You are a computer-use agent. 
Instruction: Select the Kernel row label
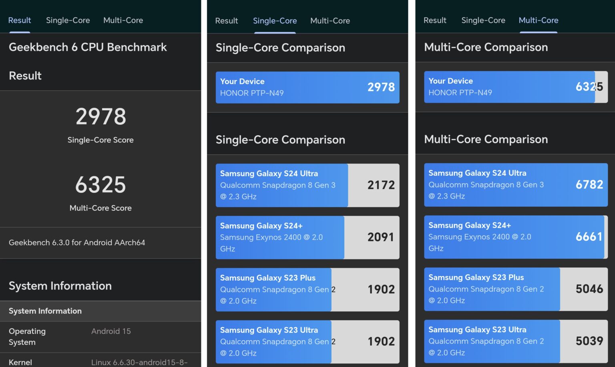coord(20,362)
